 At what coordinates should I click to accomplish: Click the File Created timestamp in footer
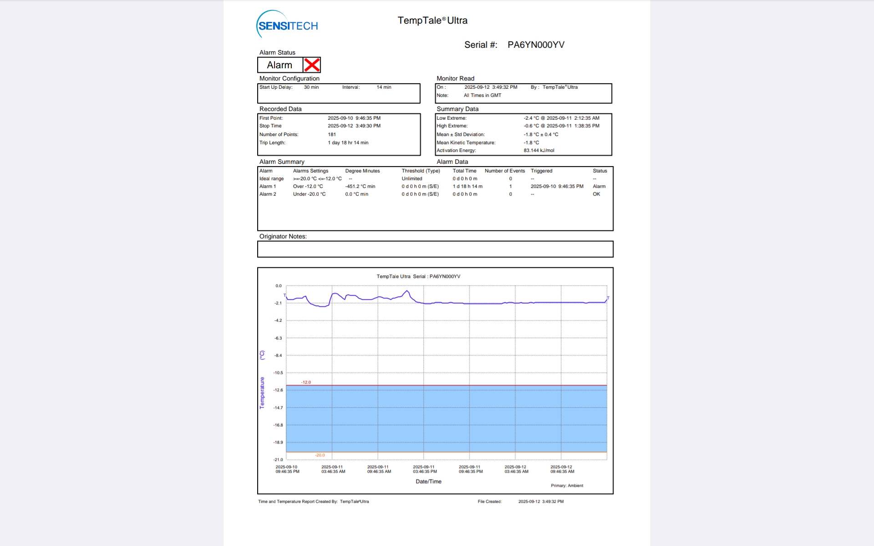pos(541,501)
